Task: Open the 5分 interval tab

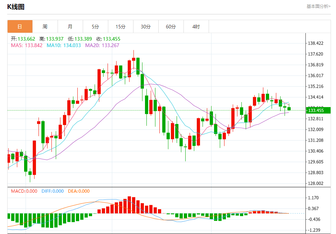Action: point(95,27)
